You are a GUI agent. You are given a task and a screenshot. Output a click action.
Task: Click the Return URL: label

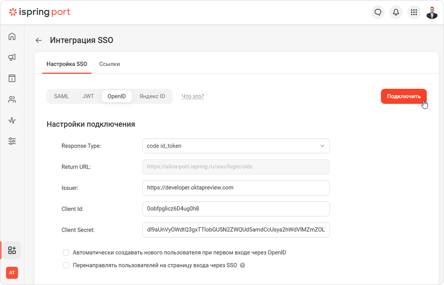(x=76, y=167)
